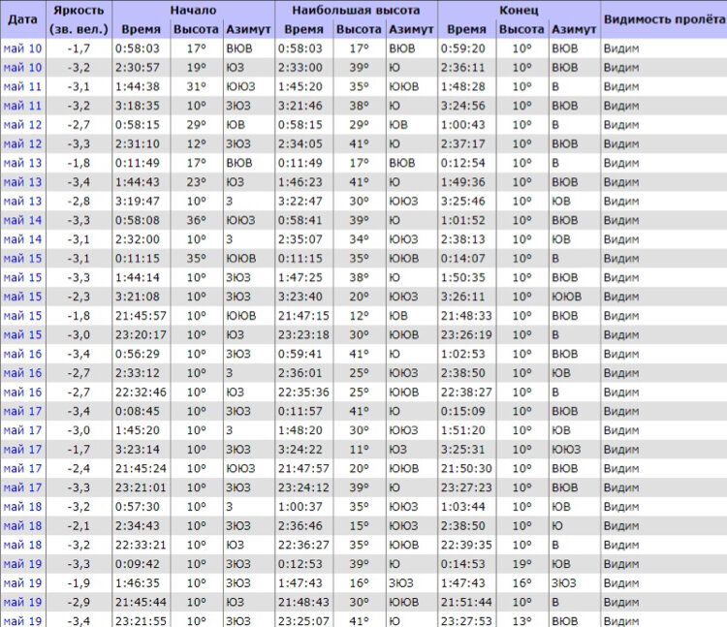Image resolution: width=727 pixels, height=627 pixels.
Task: Open the май 17 link in the 3:23:14 row
Action: coord(22,450)
